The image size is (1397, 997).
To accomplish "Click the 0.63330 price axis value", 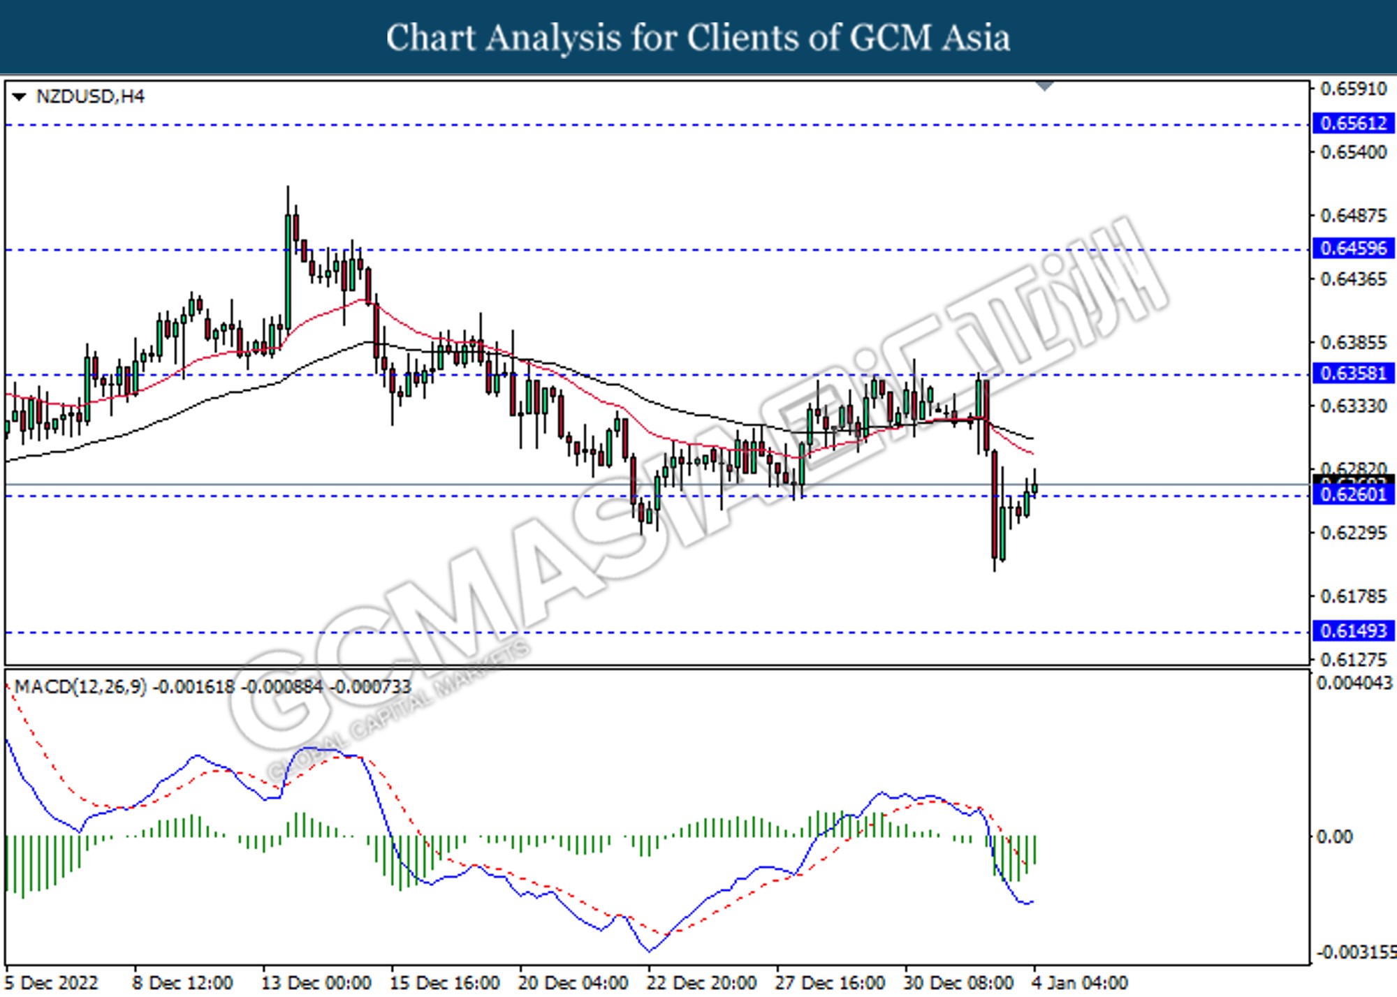I will [1354, 406].
